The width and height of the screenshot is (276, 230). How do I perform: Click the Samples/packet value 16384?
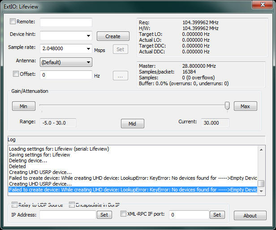(189, 72)
